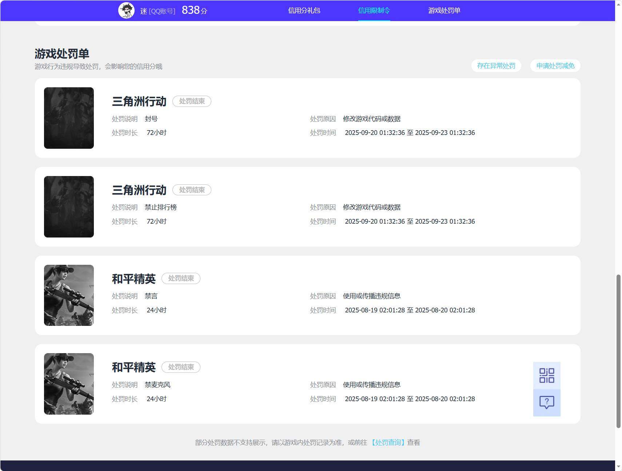Click the first 三角洲行动 game thumbnail
The width and height of the screenshot is (622, 471).
click(69, 118)
